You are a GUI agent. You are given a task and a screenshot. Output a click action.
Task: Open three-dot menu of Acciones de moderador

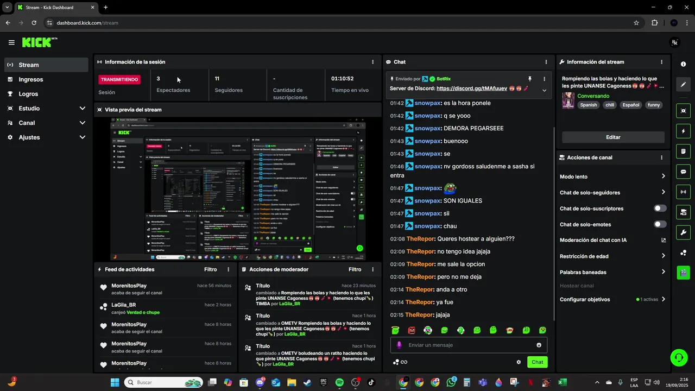pos(372,269)
